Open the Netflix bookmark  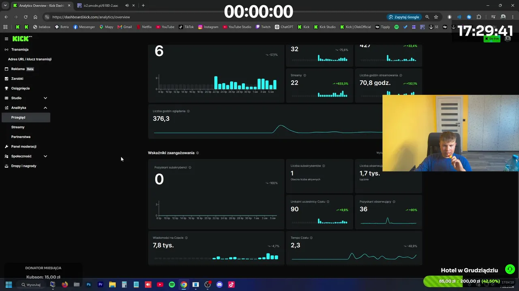144,27
